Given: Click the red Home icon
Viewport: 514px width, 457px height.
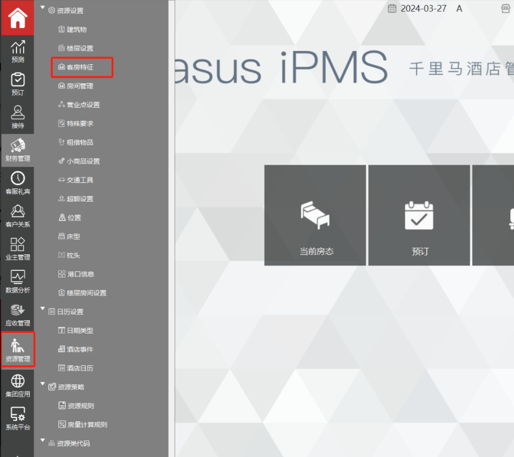Looking at the screenshot, I should (17, 18).
